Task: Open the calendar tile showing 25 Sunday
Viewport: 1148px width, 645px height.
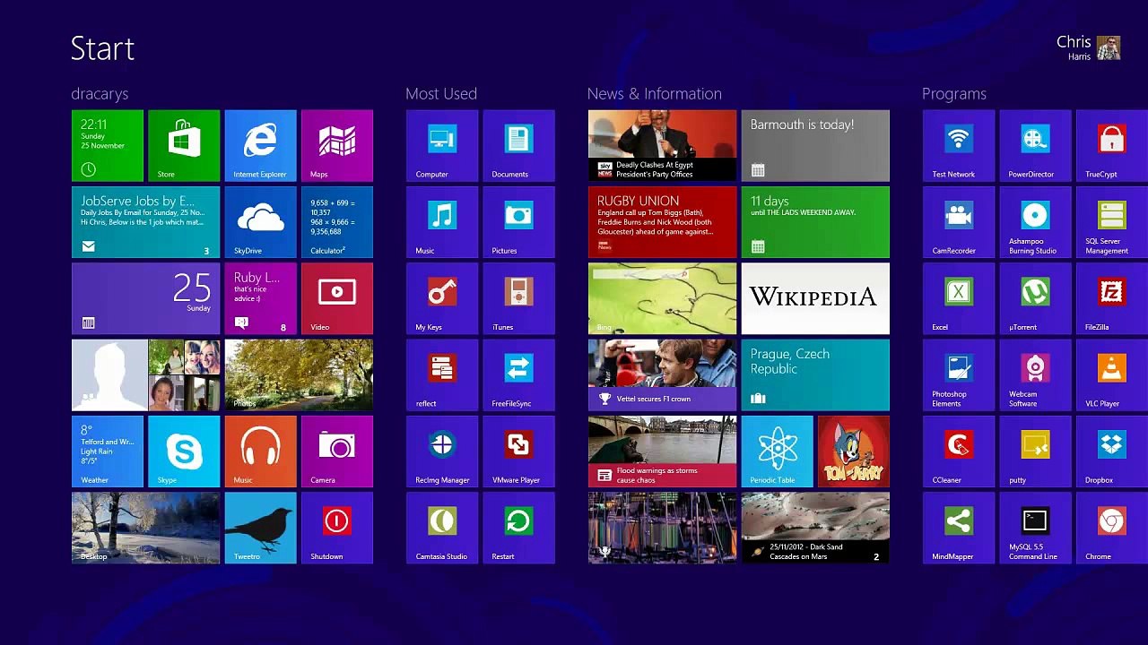Action: (145, 298)
